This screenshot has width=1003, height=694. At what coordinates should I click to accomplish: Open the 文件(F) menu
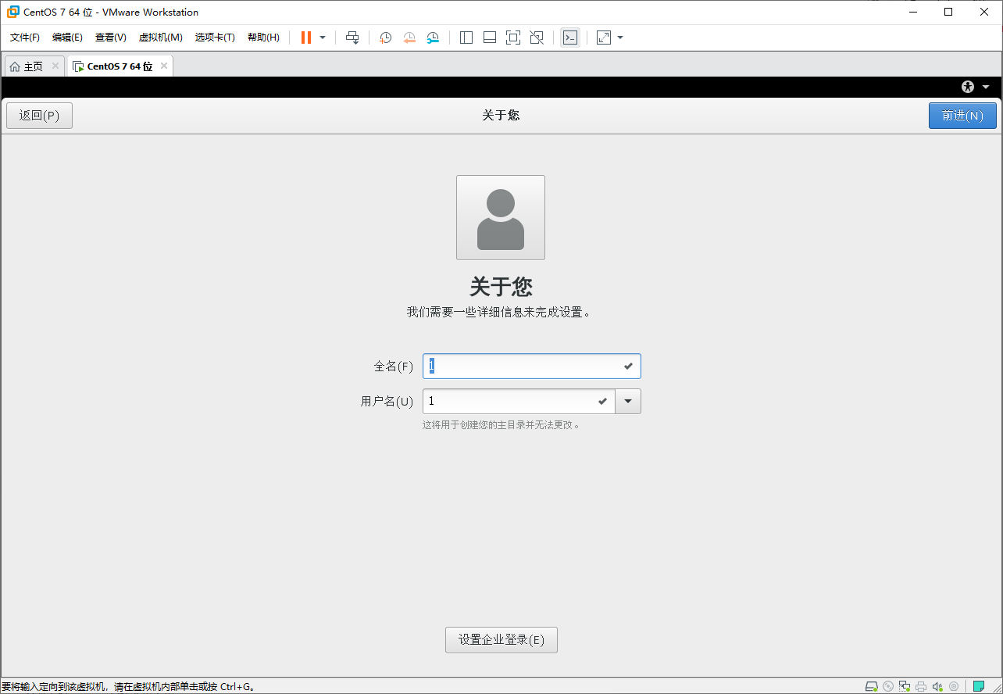(25, 38)
